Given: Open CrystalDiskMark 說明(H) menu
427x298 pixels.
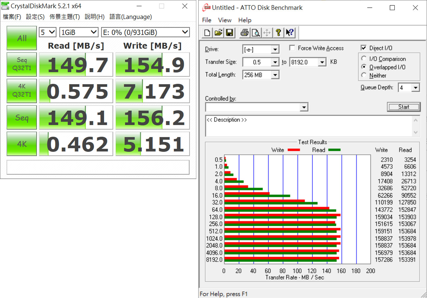Looking at the screenshot, I should (95, 17).
